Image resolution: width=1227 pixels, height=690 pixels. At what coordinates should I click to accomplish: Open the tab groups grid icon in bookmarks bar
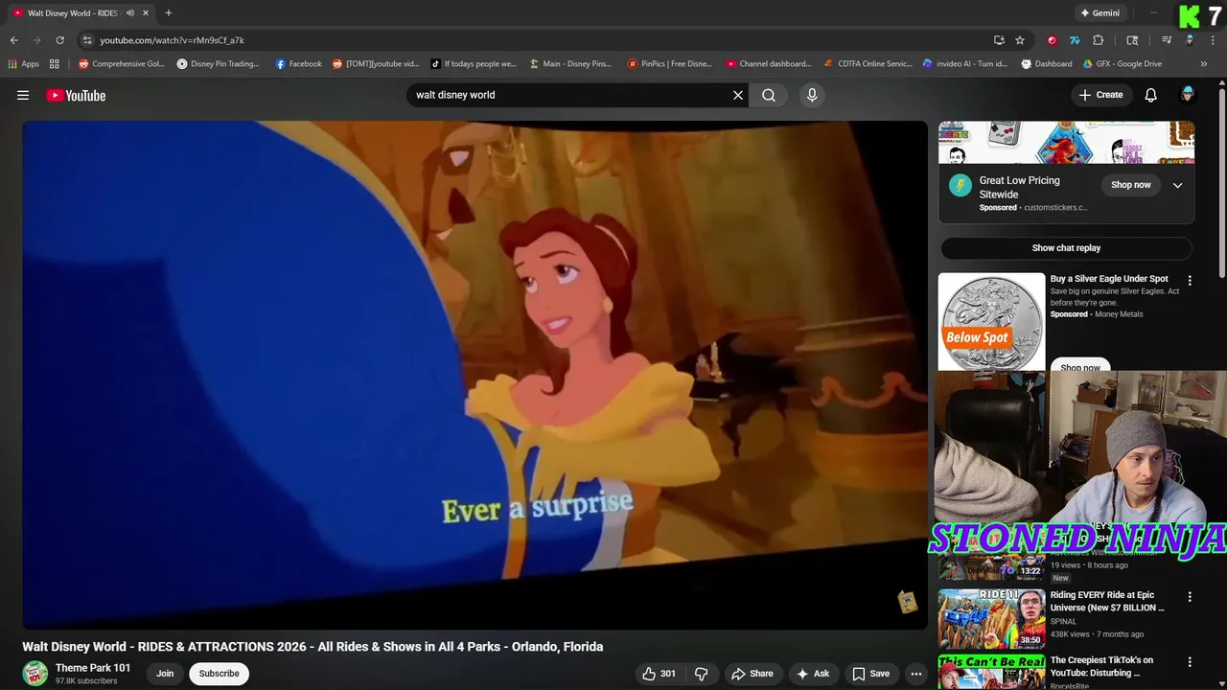point(55,64)
